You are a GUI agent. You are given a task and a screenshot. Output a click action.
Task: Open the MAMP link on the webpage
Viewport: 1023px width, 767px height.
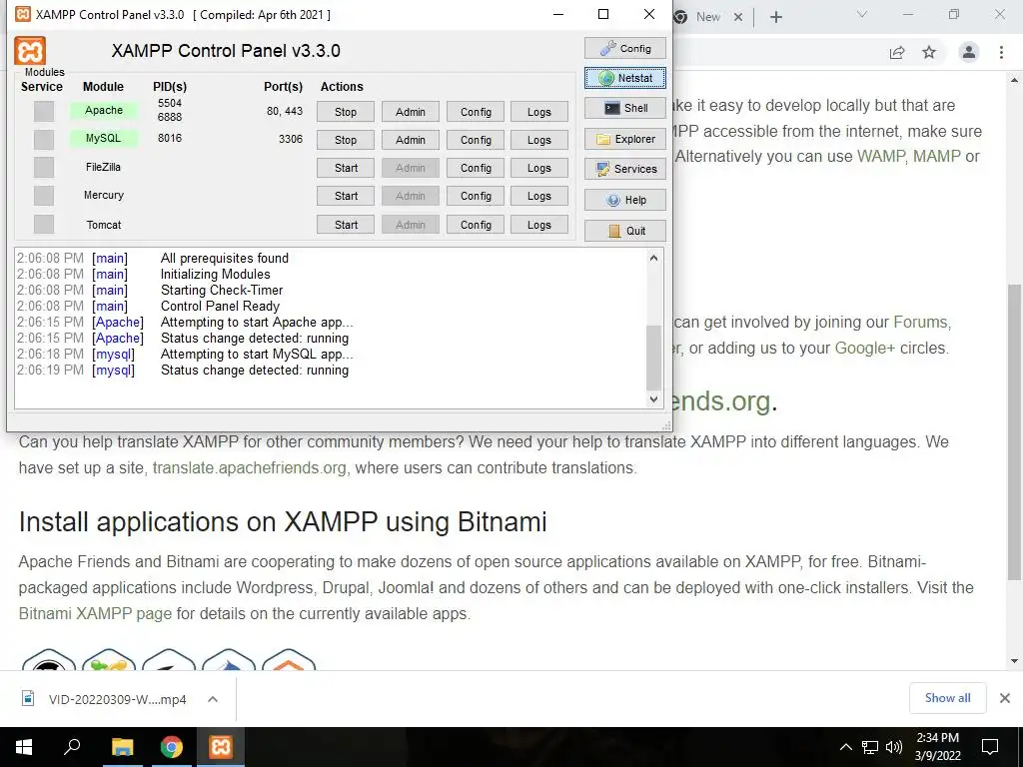click(x=937, y=157)
